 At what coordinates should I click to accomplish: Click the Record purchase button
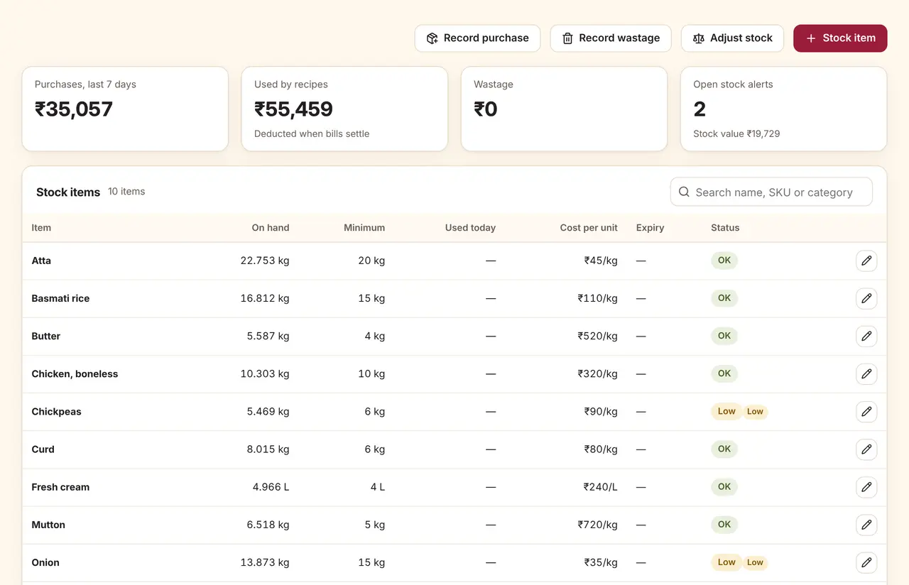(x=477, y=38)
